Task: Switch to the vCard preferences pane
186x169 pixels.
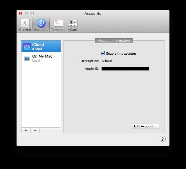Action: [73, 25]
